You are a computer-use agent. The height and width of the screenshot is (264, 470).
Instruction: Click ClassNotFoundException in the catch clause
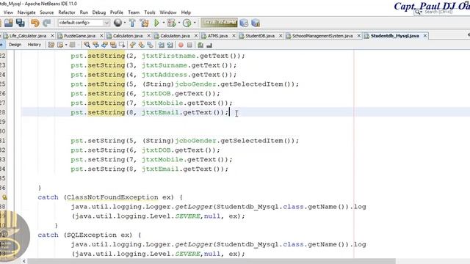point(112,197)
